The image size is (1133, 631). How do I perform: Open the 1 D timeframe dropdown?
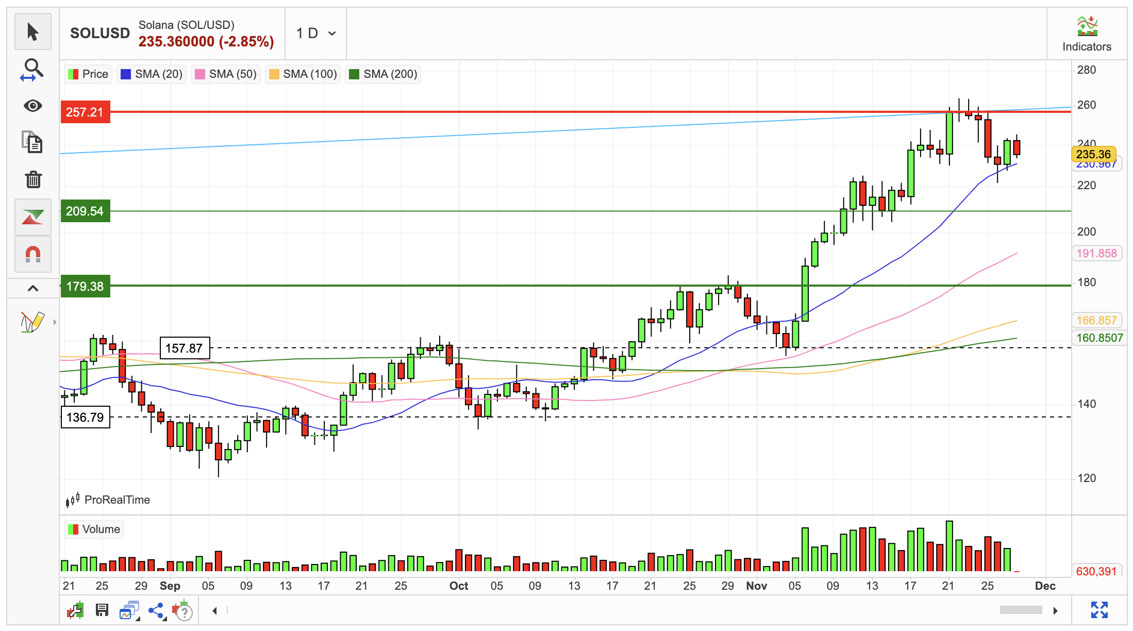pyautogui.click(x=316, y=34)
